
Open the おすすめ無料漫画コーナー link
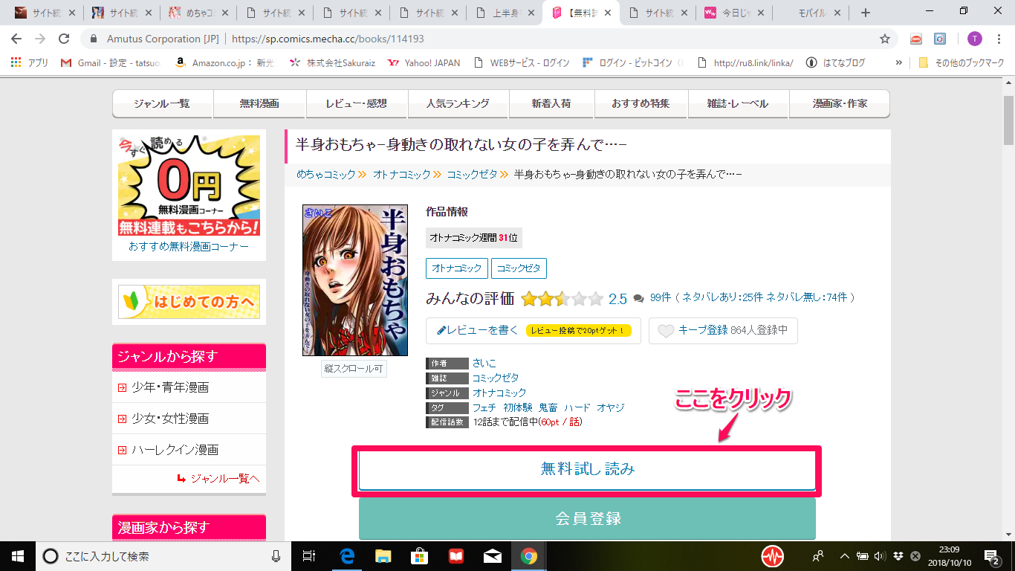pyautogui.click(x=189, y=246)
